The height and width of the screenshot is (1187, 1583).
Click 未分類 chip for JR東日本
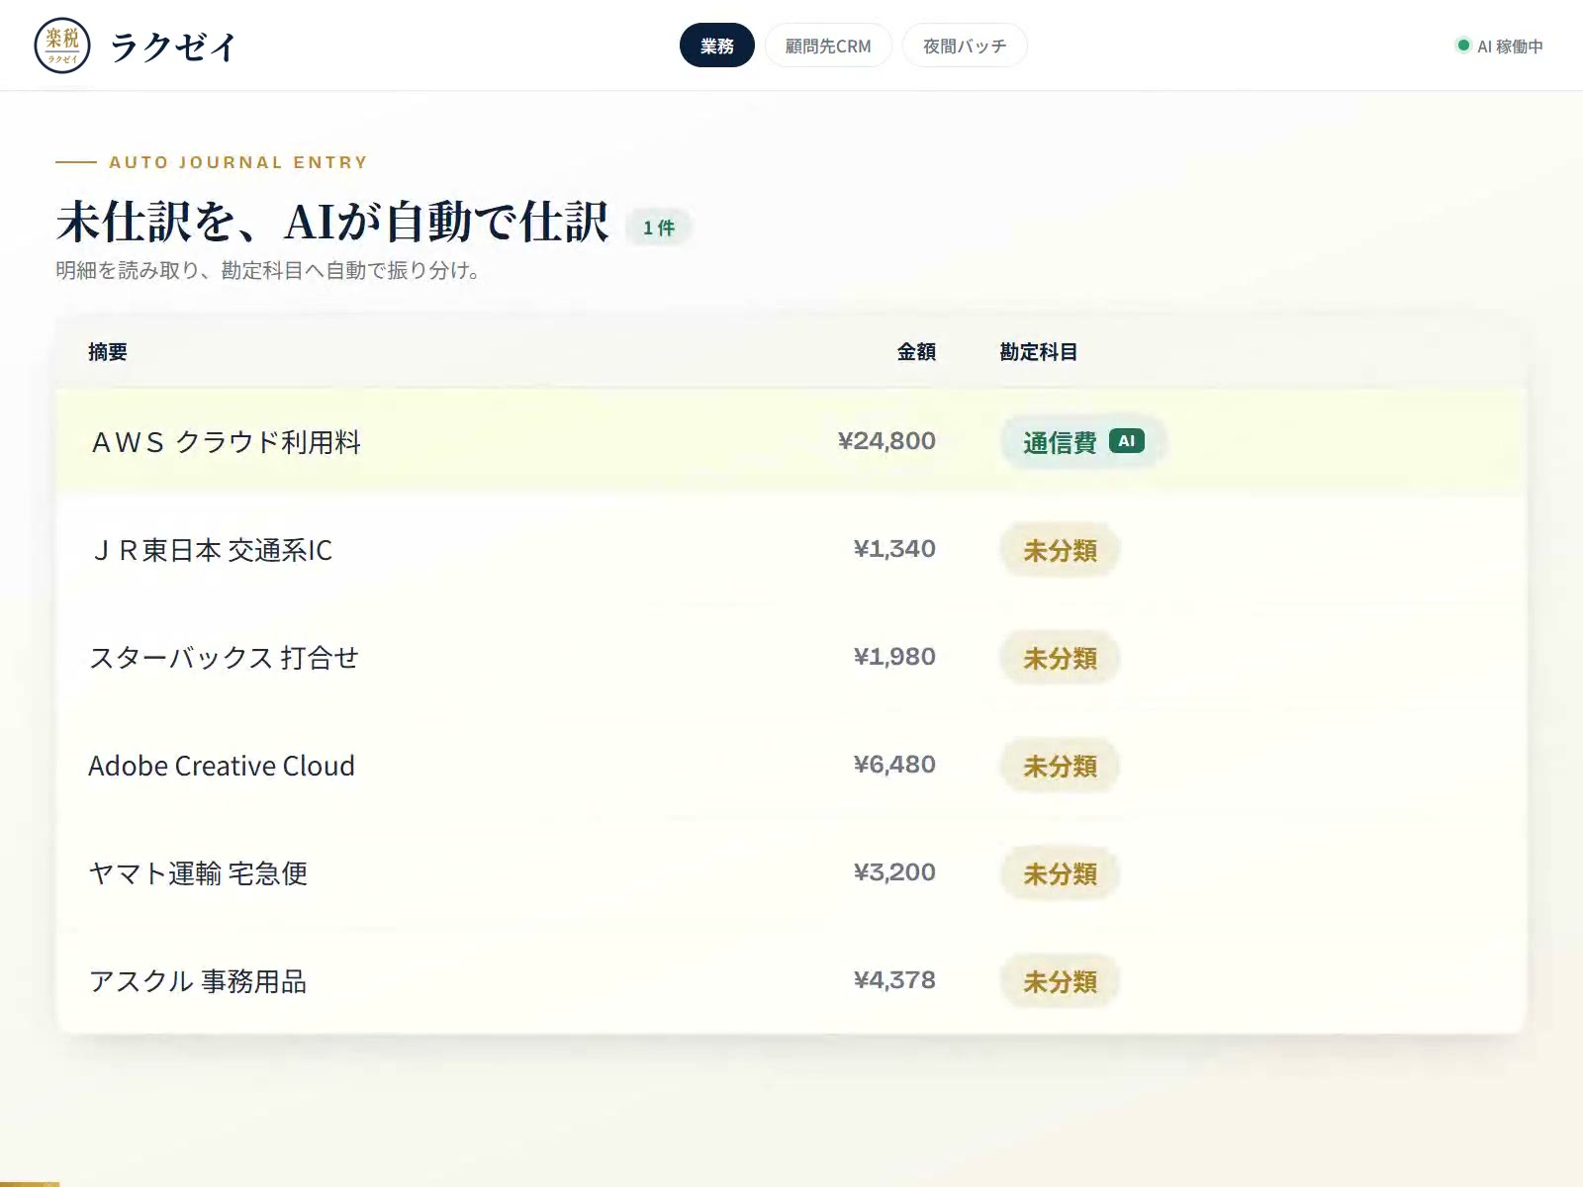click(1060, 550)
